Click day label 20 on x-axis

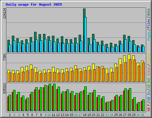(x=94, y=115)
